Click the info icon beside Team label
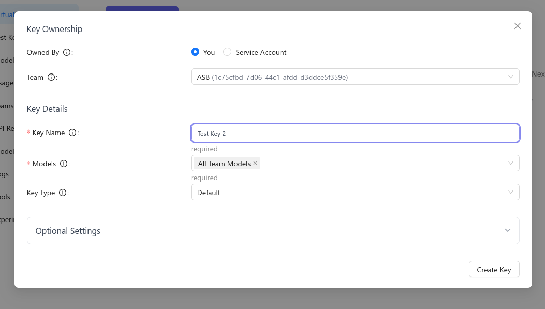Image resolution: width=545 pixels, height=309 pixels. 51,77
